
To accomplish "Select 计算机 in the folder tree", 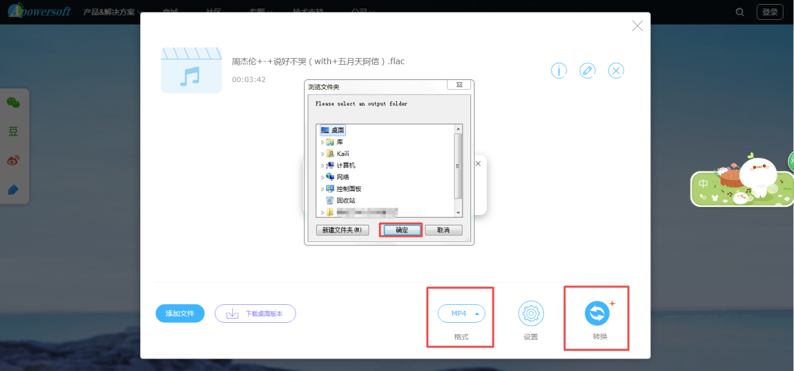I will [341, 165].
